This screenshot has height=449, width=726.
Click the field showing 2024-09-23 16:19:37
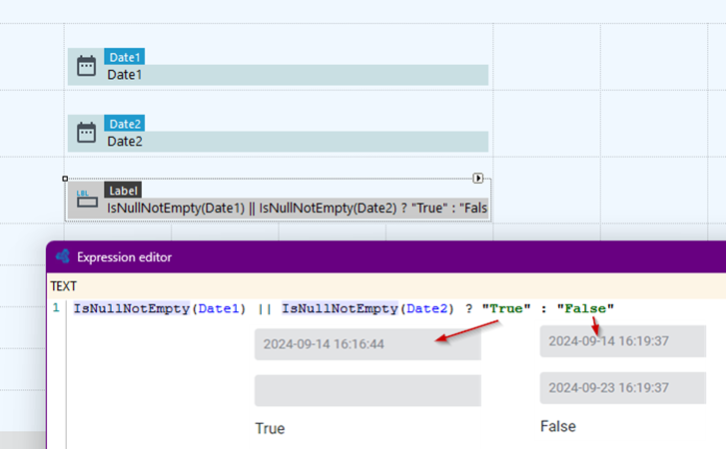[x=623, y=387]
